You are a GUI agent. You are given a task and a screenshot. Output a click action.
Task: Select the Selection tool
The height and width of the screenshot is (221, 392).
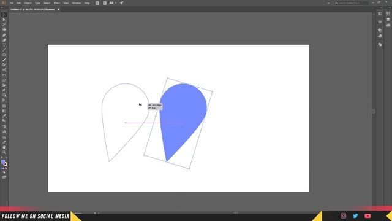[x=4, y=15]
